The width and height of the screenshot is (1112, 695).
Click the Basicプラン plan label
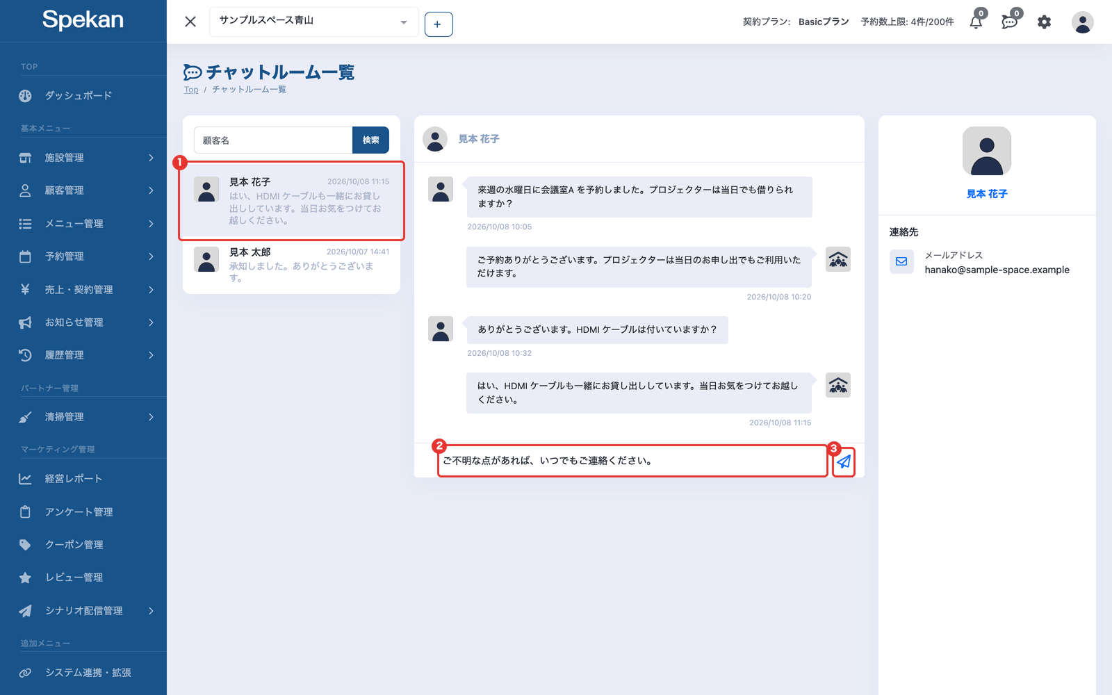[x=824, y=22]
